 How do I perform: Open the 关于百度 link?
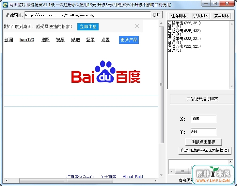coord(108,177)
